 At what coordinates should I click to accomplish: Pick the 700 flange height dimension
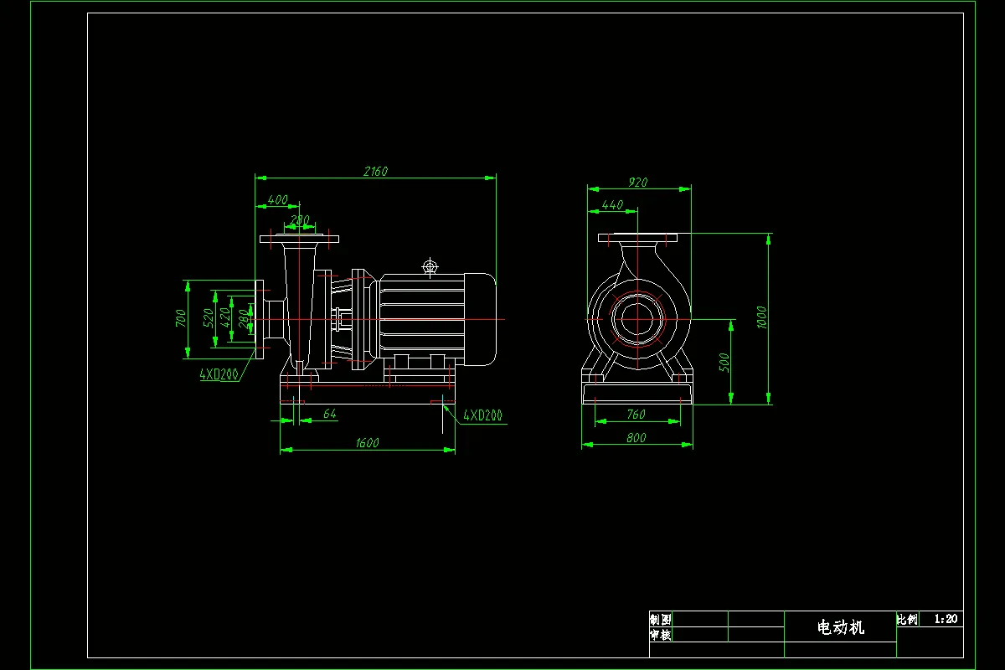coord(180,318)
